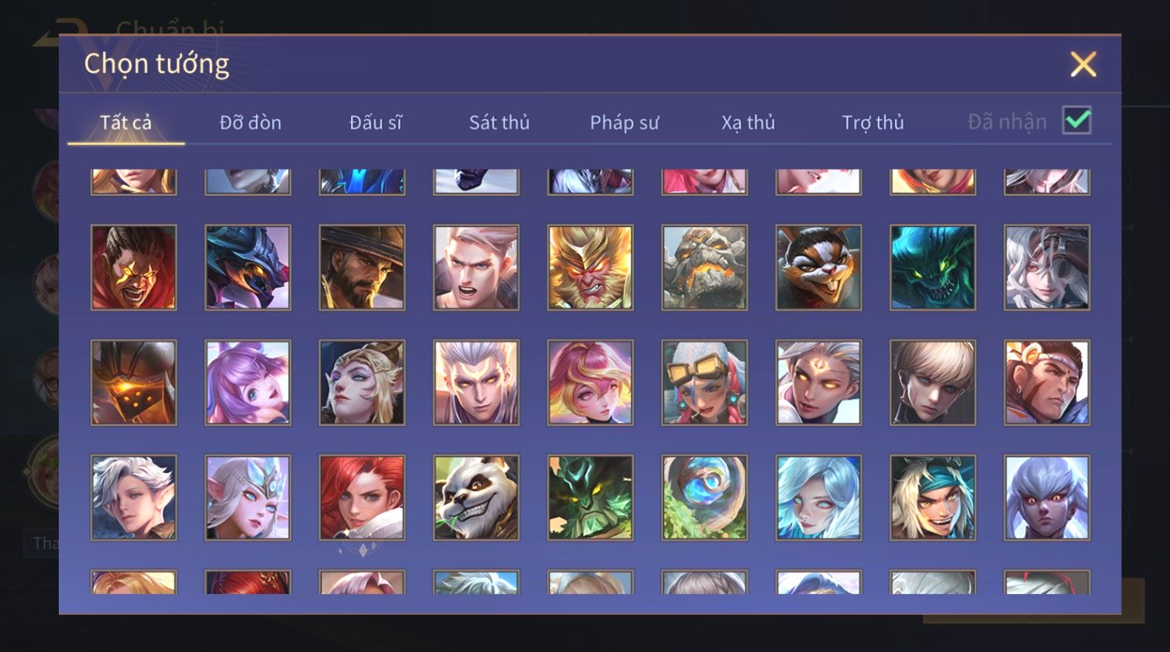Image resolution: width=1170 pixels, height=652 pixels.
Task: Choose the golden monkey king hero
Action: [x=590, y=267]
